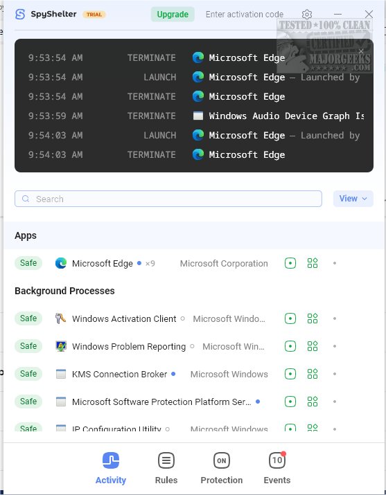Click the TRIAL badge

tap(94, 15)
